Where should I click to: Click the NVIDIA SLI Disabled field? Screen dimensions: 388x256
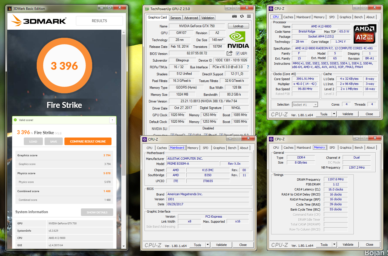coord(208,128)
